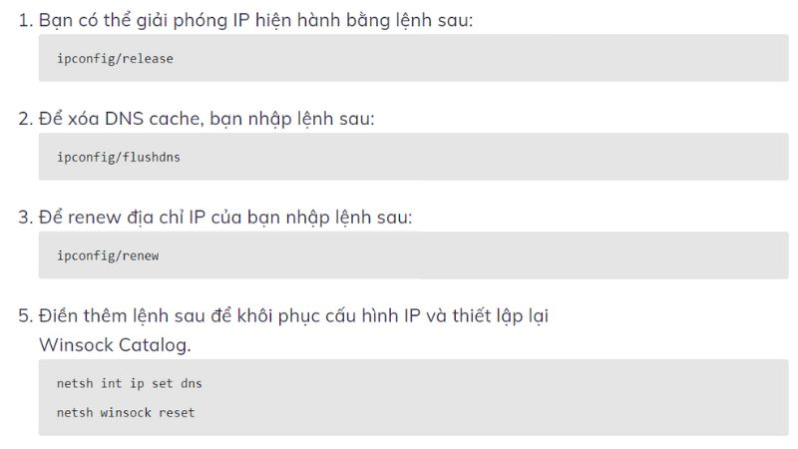Click the netsh winsock reset line
Screen dimensions: 798x449
126,412
